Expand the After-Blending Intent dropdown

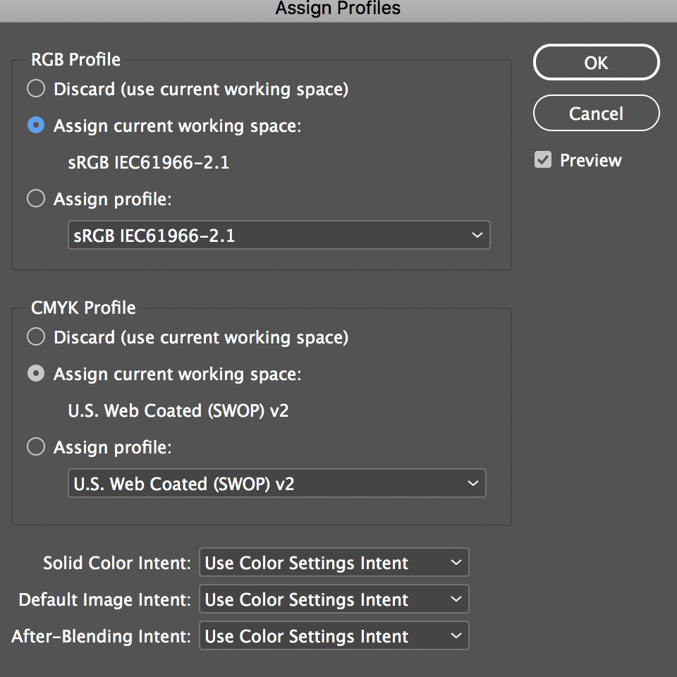tap(334, 636)
